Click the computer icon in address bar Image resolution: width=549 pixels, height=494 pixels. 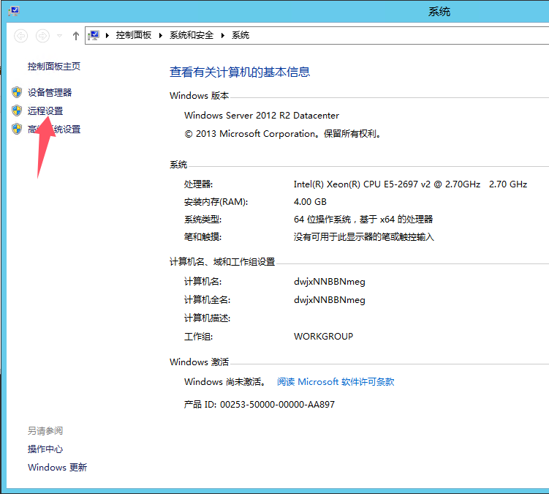94,35
